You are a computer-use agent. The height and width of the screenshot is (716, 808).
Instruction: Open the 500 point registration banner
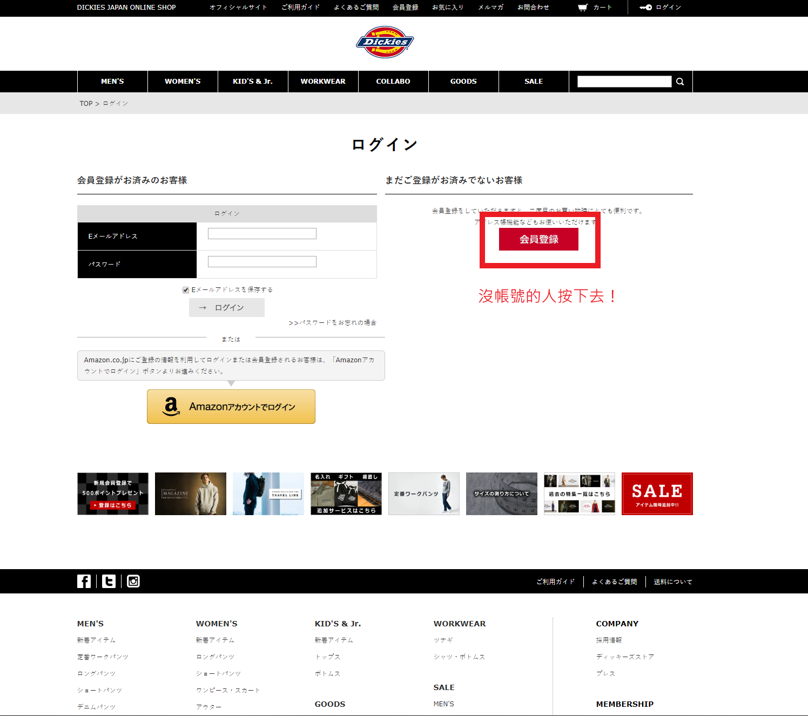pos(113,494)
